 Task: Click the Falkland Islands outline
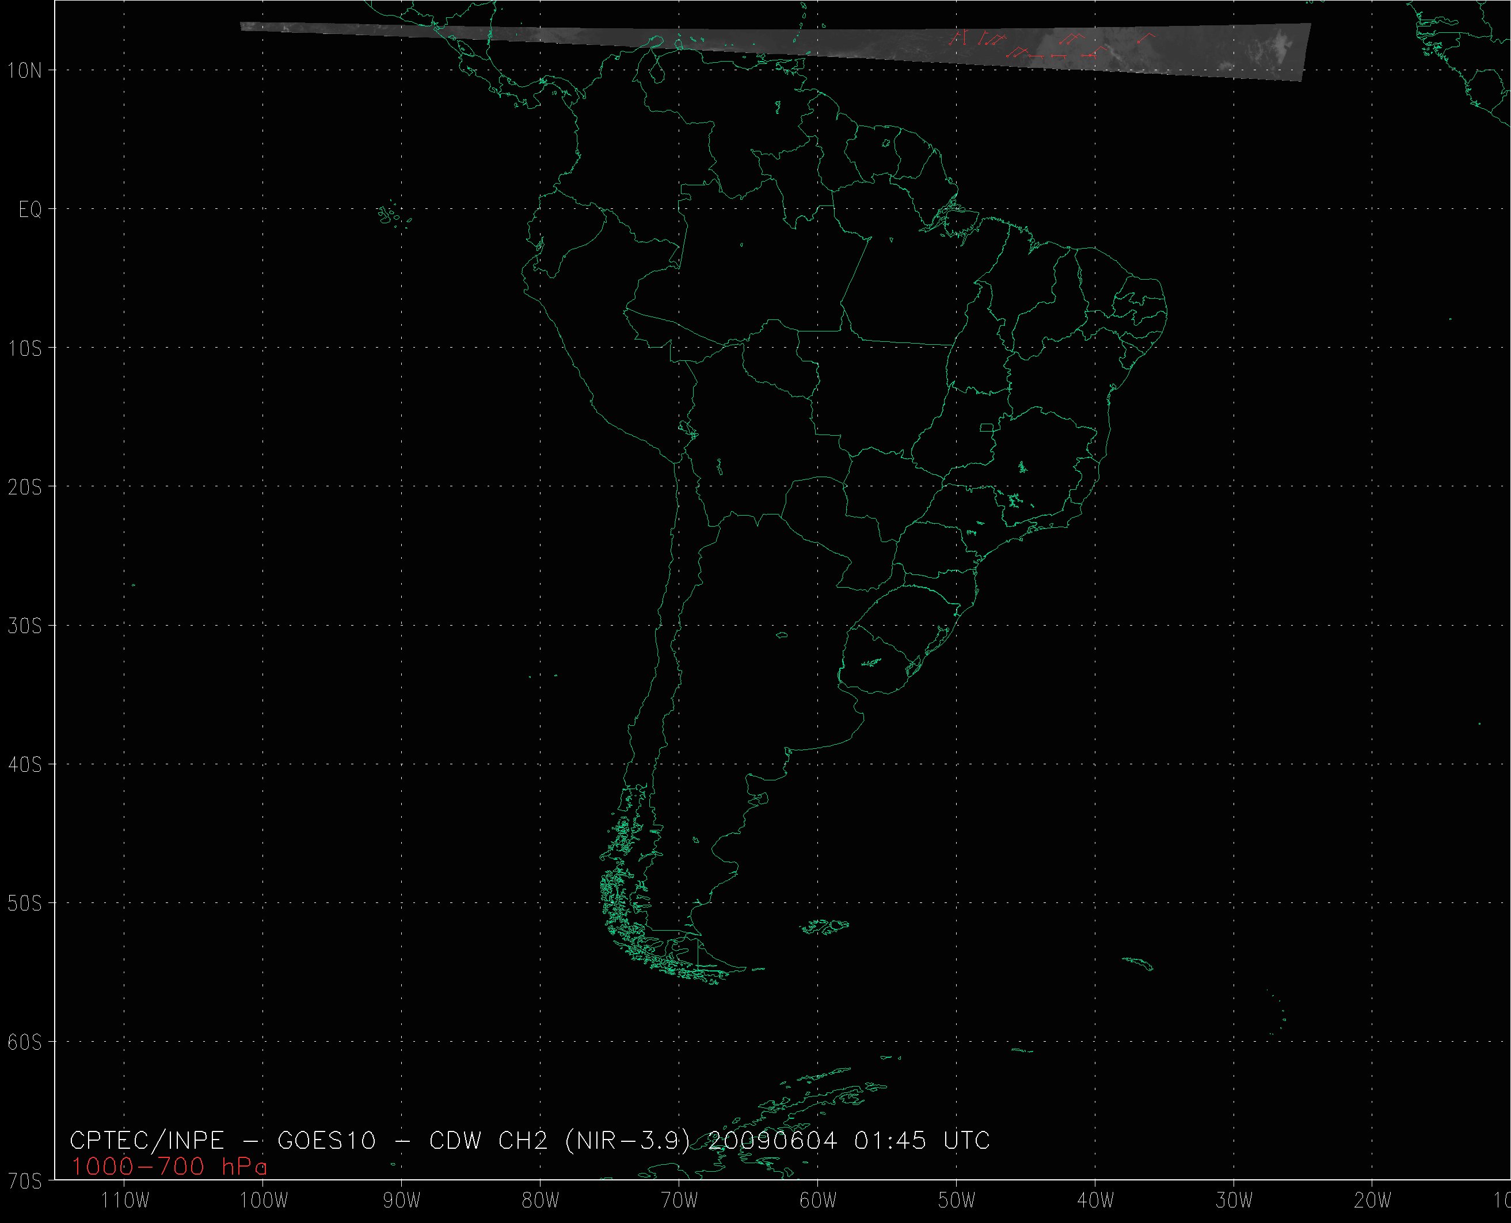pos(825,927)
